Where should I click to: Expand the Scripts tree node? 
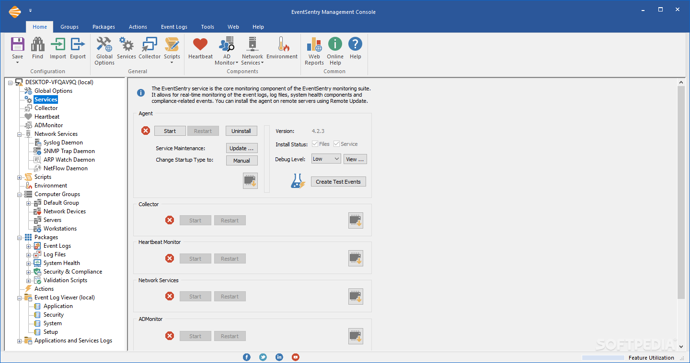pos(20,177)
